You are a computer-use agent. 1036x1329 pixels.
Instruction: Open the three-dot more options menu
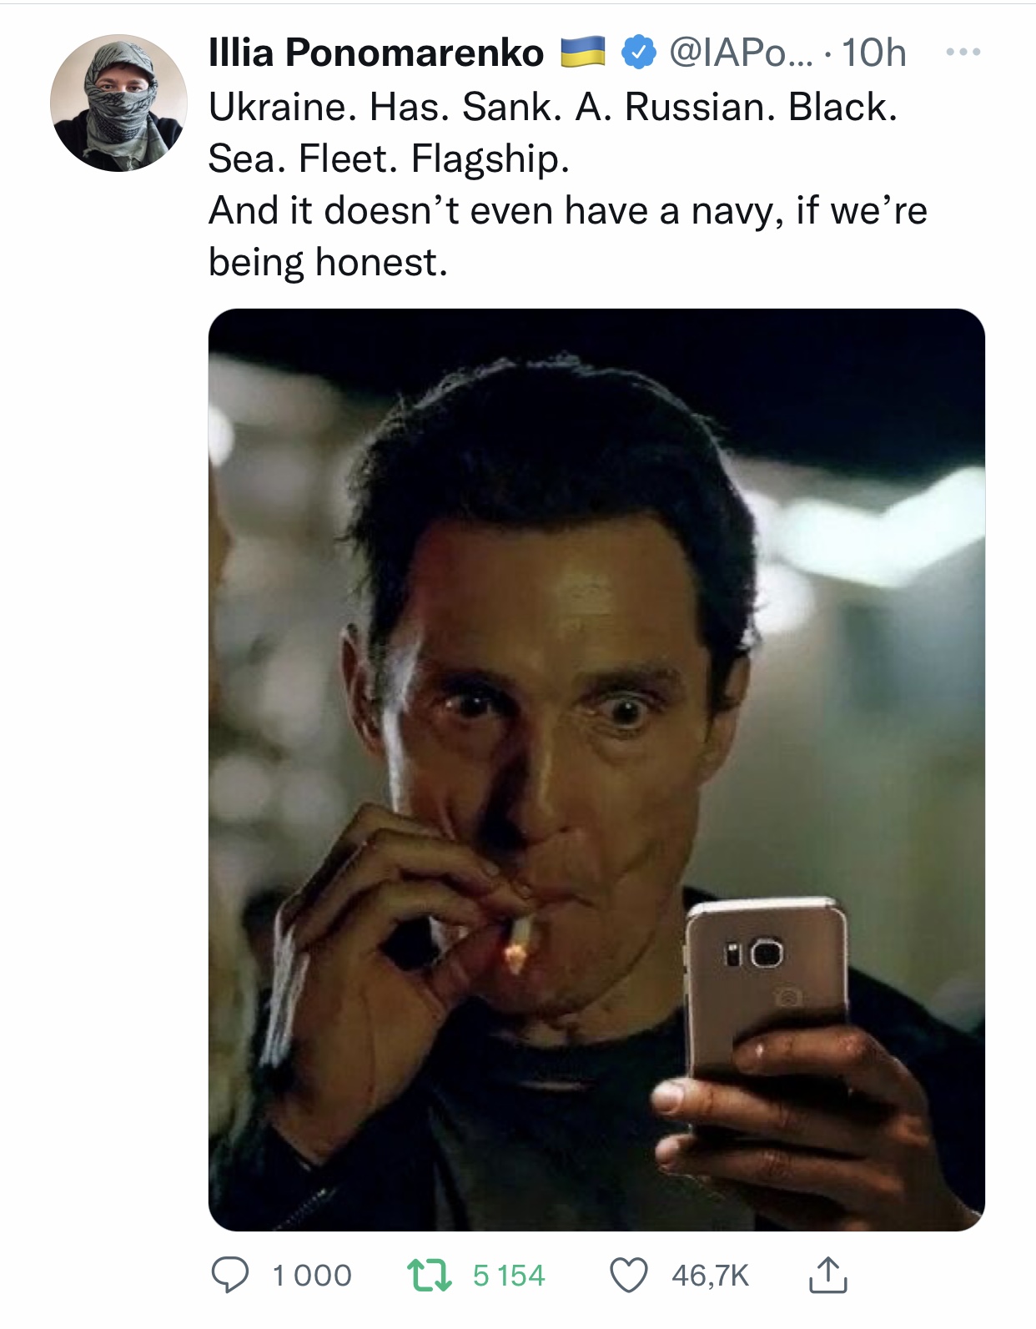point(963,52)
